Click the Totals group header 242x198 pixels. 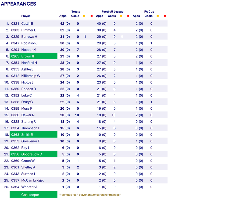pyautogui.click(x=76, y=12)
